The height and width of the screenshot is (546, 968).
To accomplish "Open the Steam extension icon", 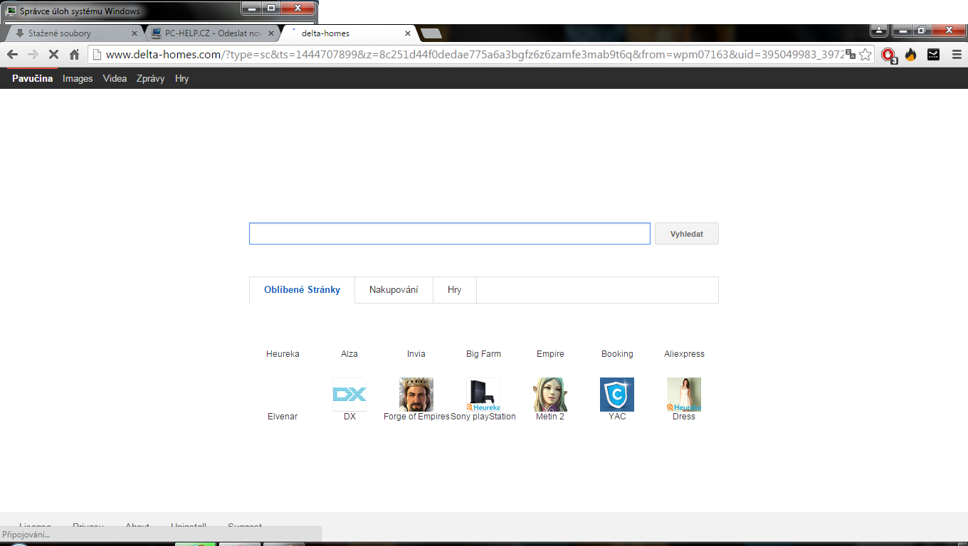I will click(933, 55).
